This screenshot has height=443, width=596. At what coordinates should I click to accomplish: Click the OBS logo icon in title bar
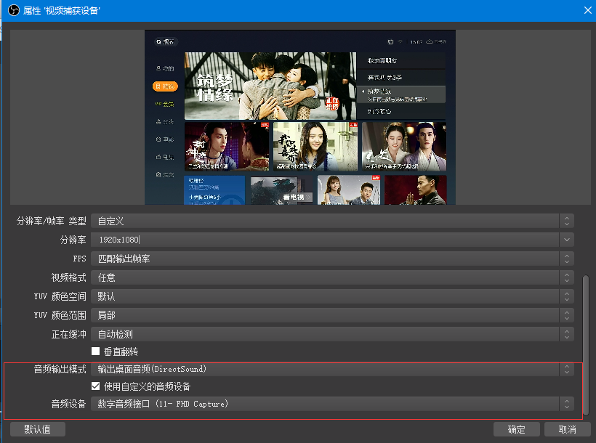coord(14,10)
